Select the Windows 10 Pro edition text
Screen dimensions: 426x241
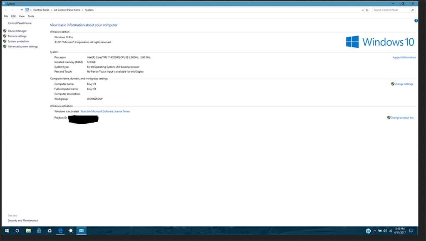[x=64, y=37]
